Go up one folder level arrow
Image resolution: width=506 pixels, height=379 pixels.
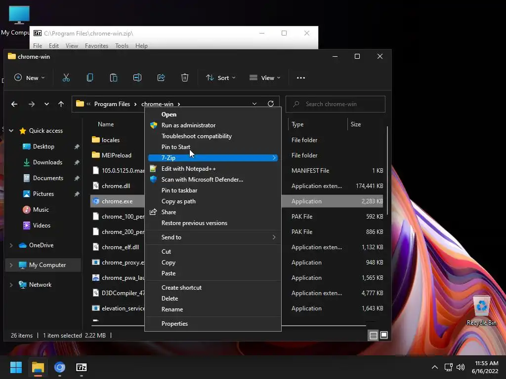click(61, 104)
